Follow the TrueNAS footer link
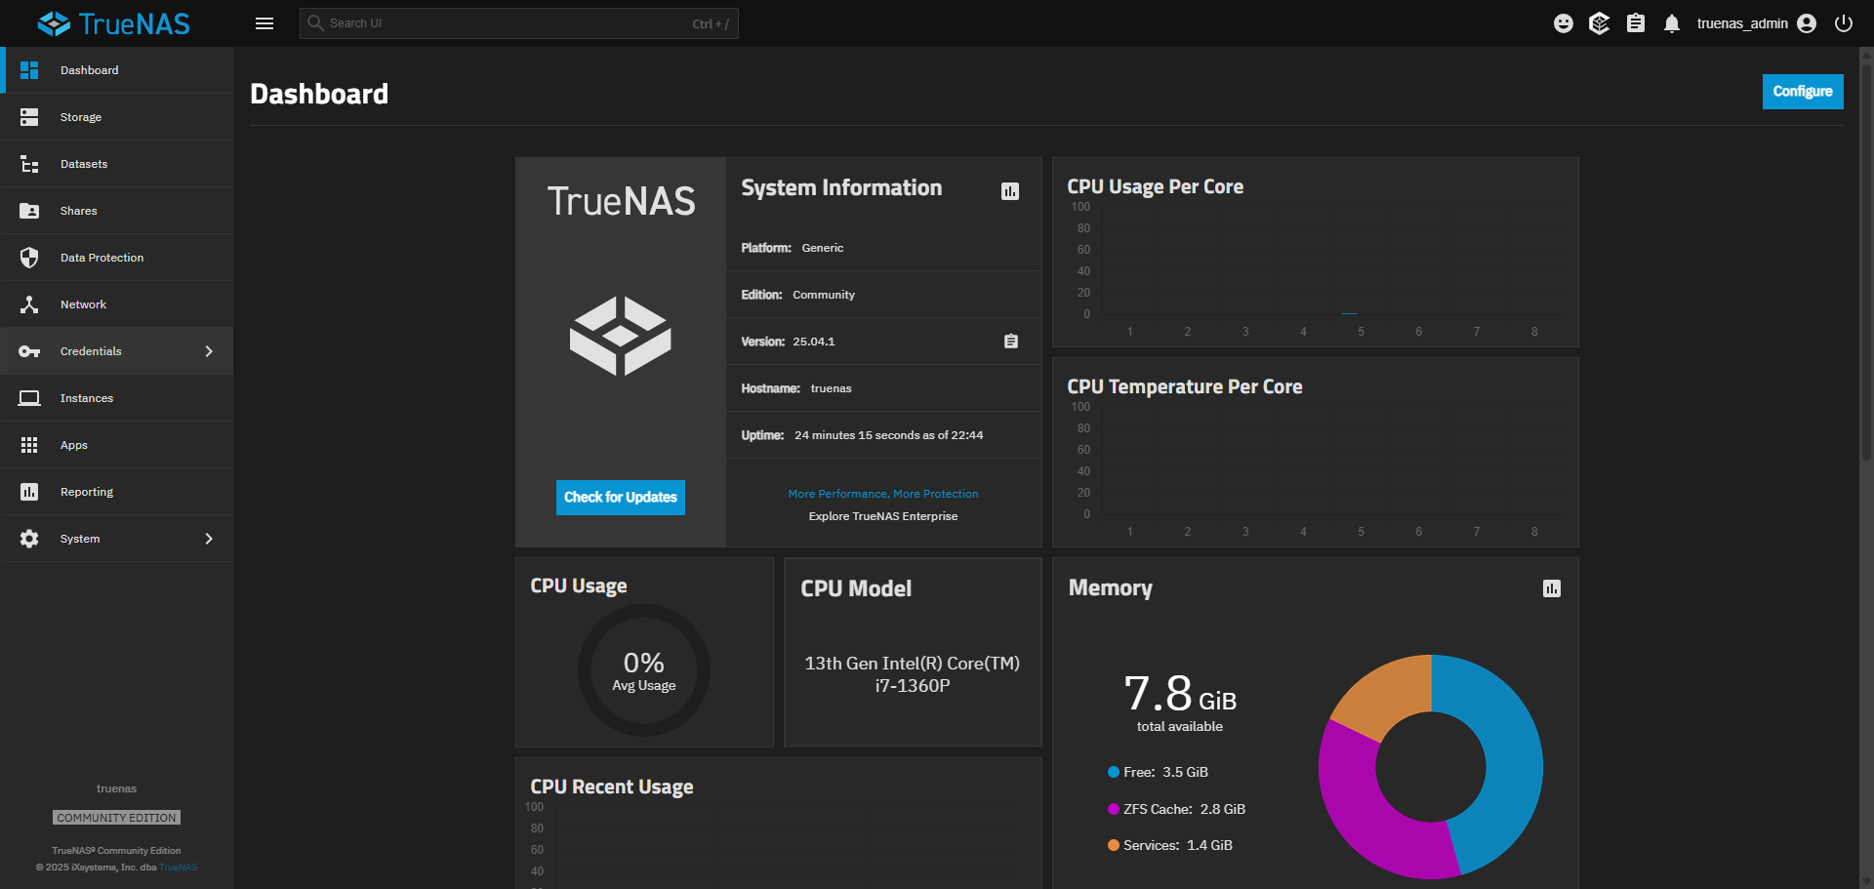This screenshot has width=1874, height=889. tap(179, 868)
